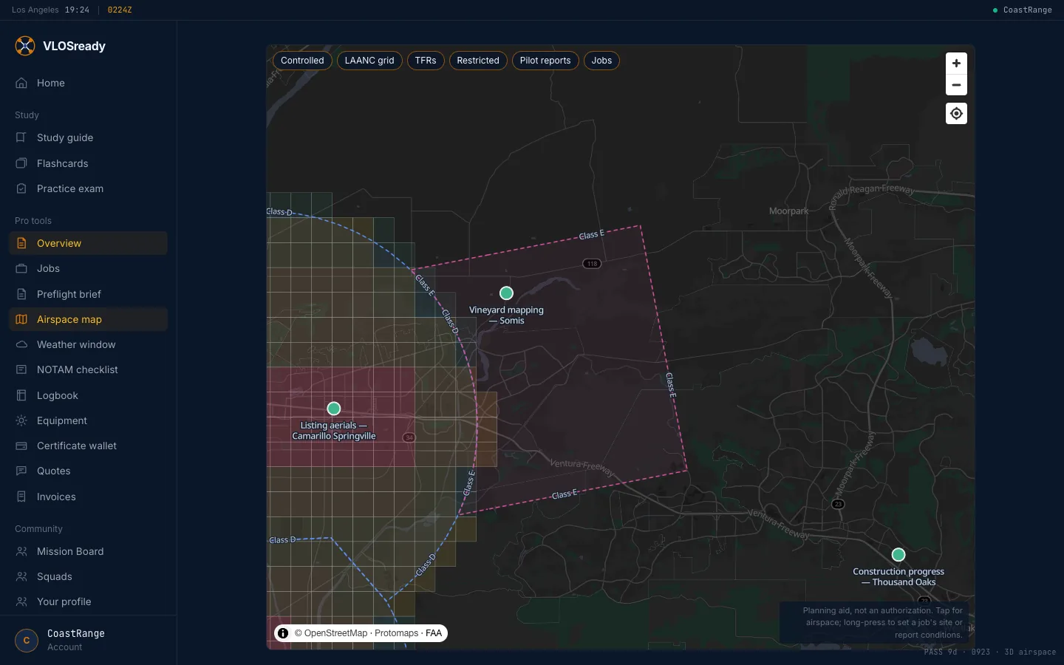Click the "3D airspace" status bar entry

pos(1030,652)
